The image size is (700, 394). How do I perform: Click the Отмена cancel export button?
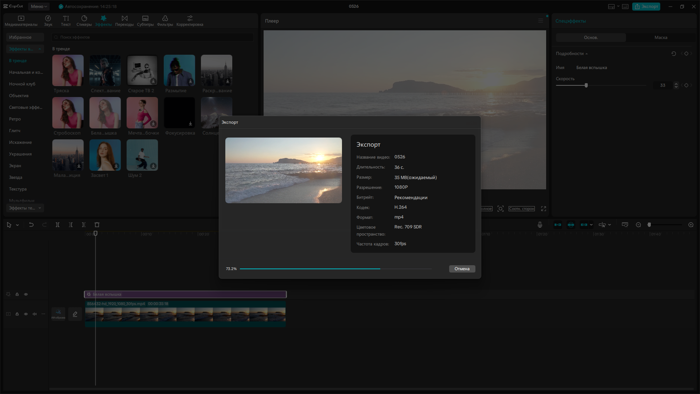462,269
